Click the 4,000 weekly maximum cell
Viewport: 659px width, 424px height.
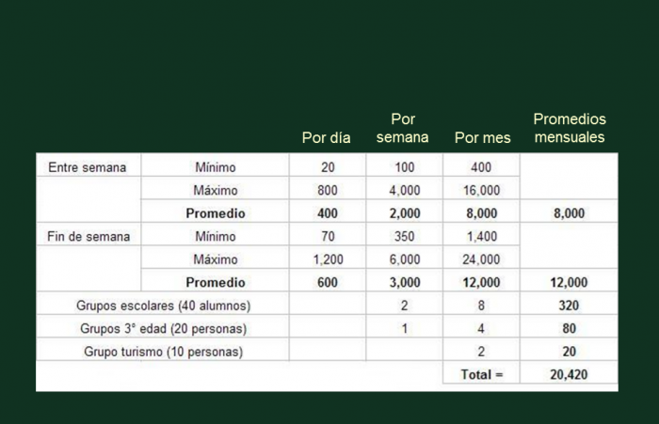(404, 190)
